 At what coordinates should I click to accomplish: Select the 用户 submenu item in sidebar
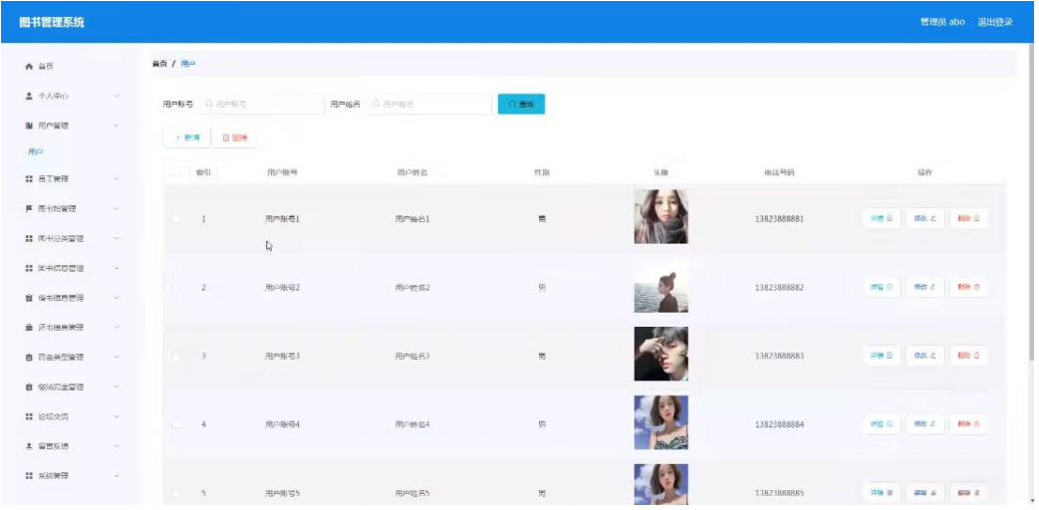tap(36, 152)
